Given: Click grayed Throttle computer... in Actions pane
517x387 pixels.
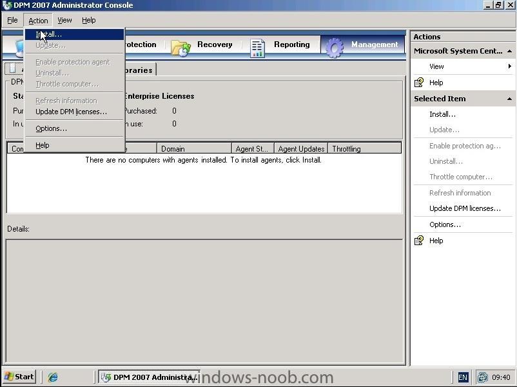Looking at the screenshot, I should (461, 177).
